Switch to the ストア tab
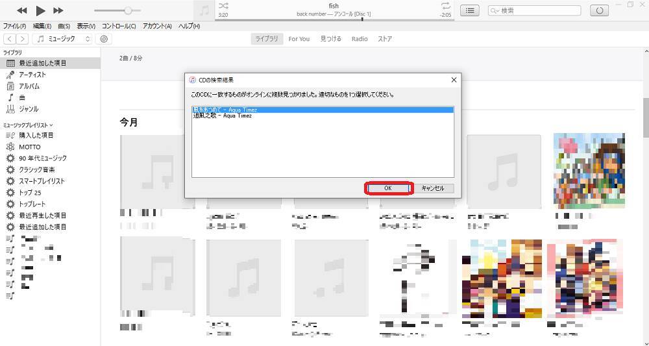Screen dimensions: 649x346 [384, 39]
